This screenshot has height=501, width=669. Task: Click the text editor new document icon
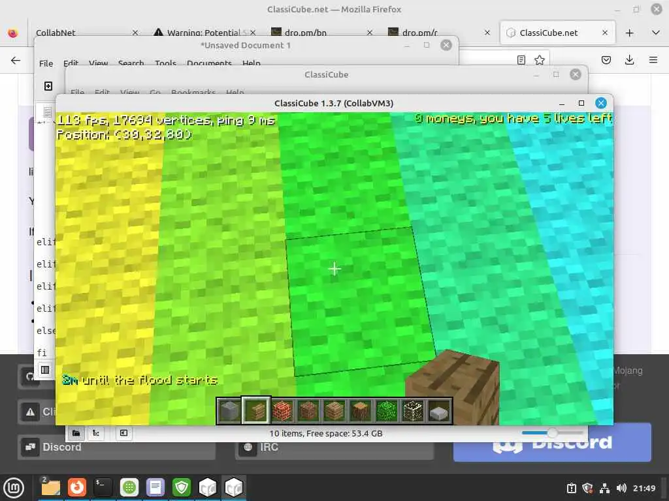pos(48,86)
